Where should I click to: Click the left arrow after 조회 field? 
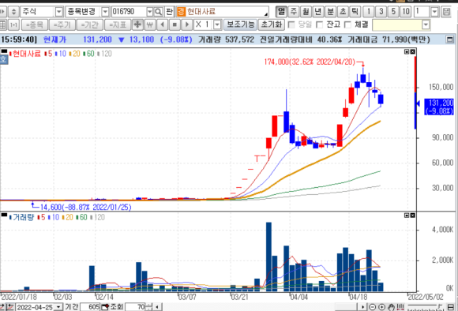pyautogui.click(x=157, y=307)
